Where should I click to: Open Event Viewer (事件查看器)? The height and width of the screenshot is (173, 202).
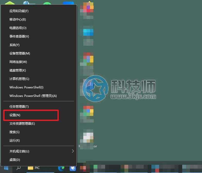39,37
